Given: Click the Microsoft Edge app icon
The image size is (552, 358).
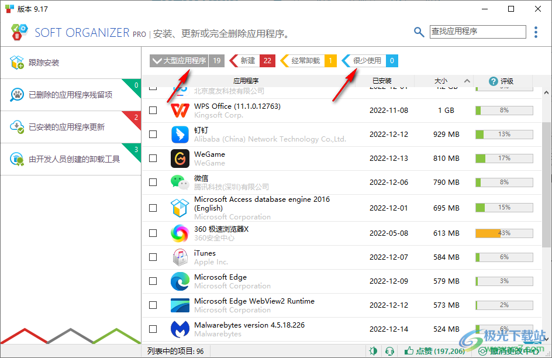Looking at the screenshot, I should pos(180,281).
